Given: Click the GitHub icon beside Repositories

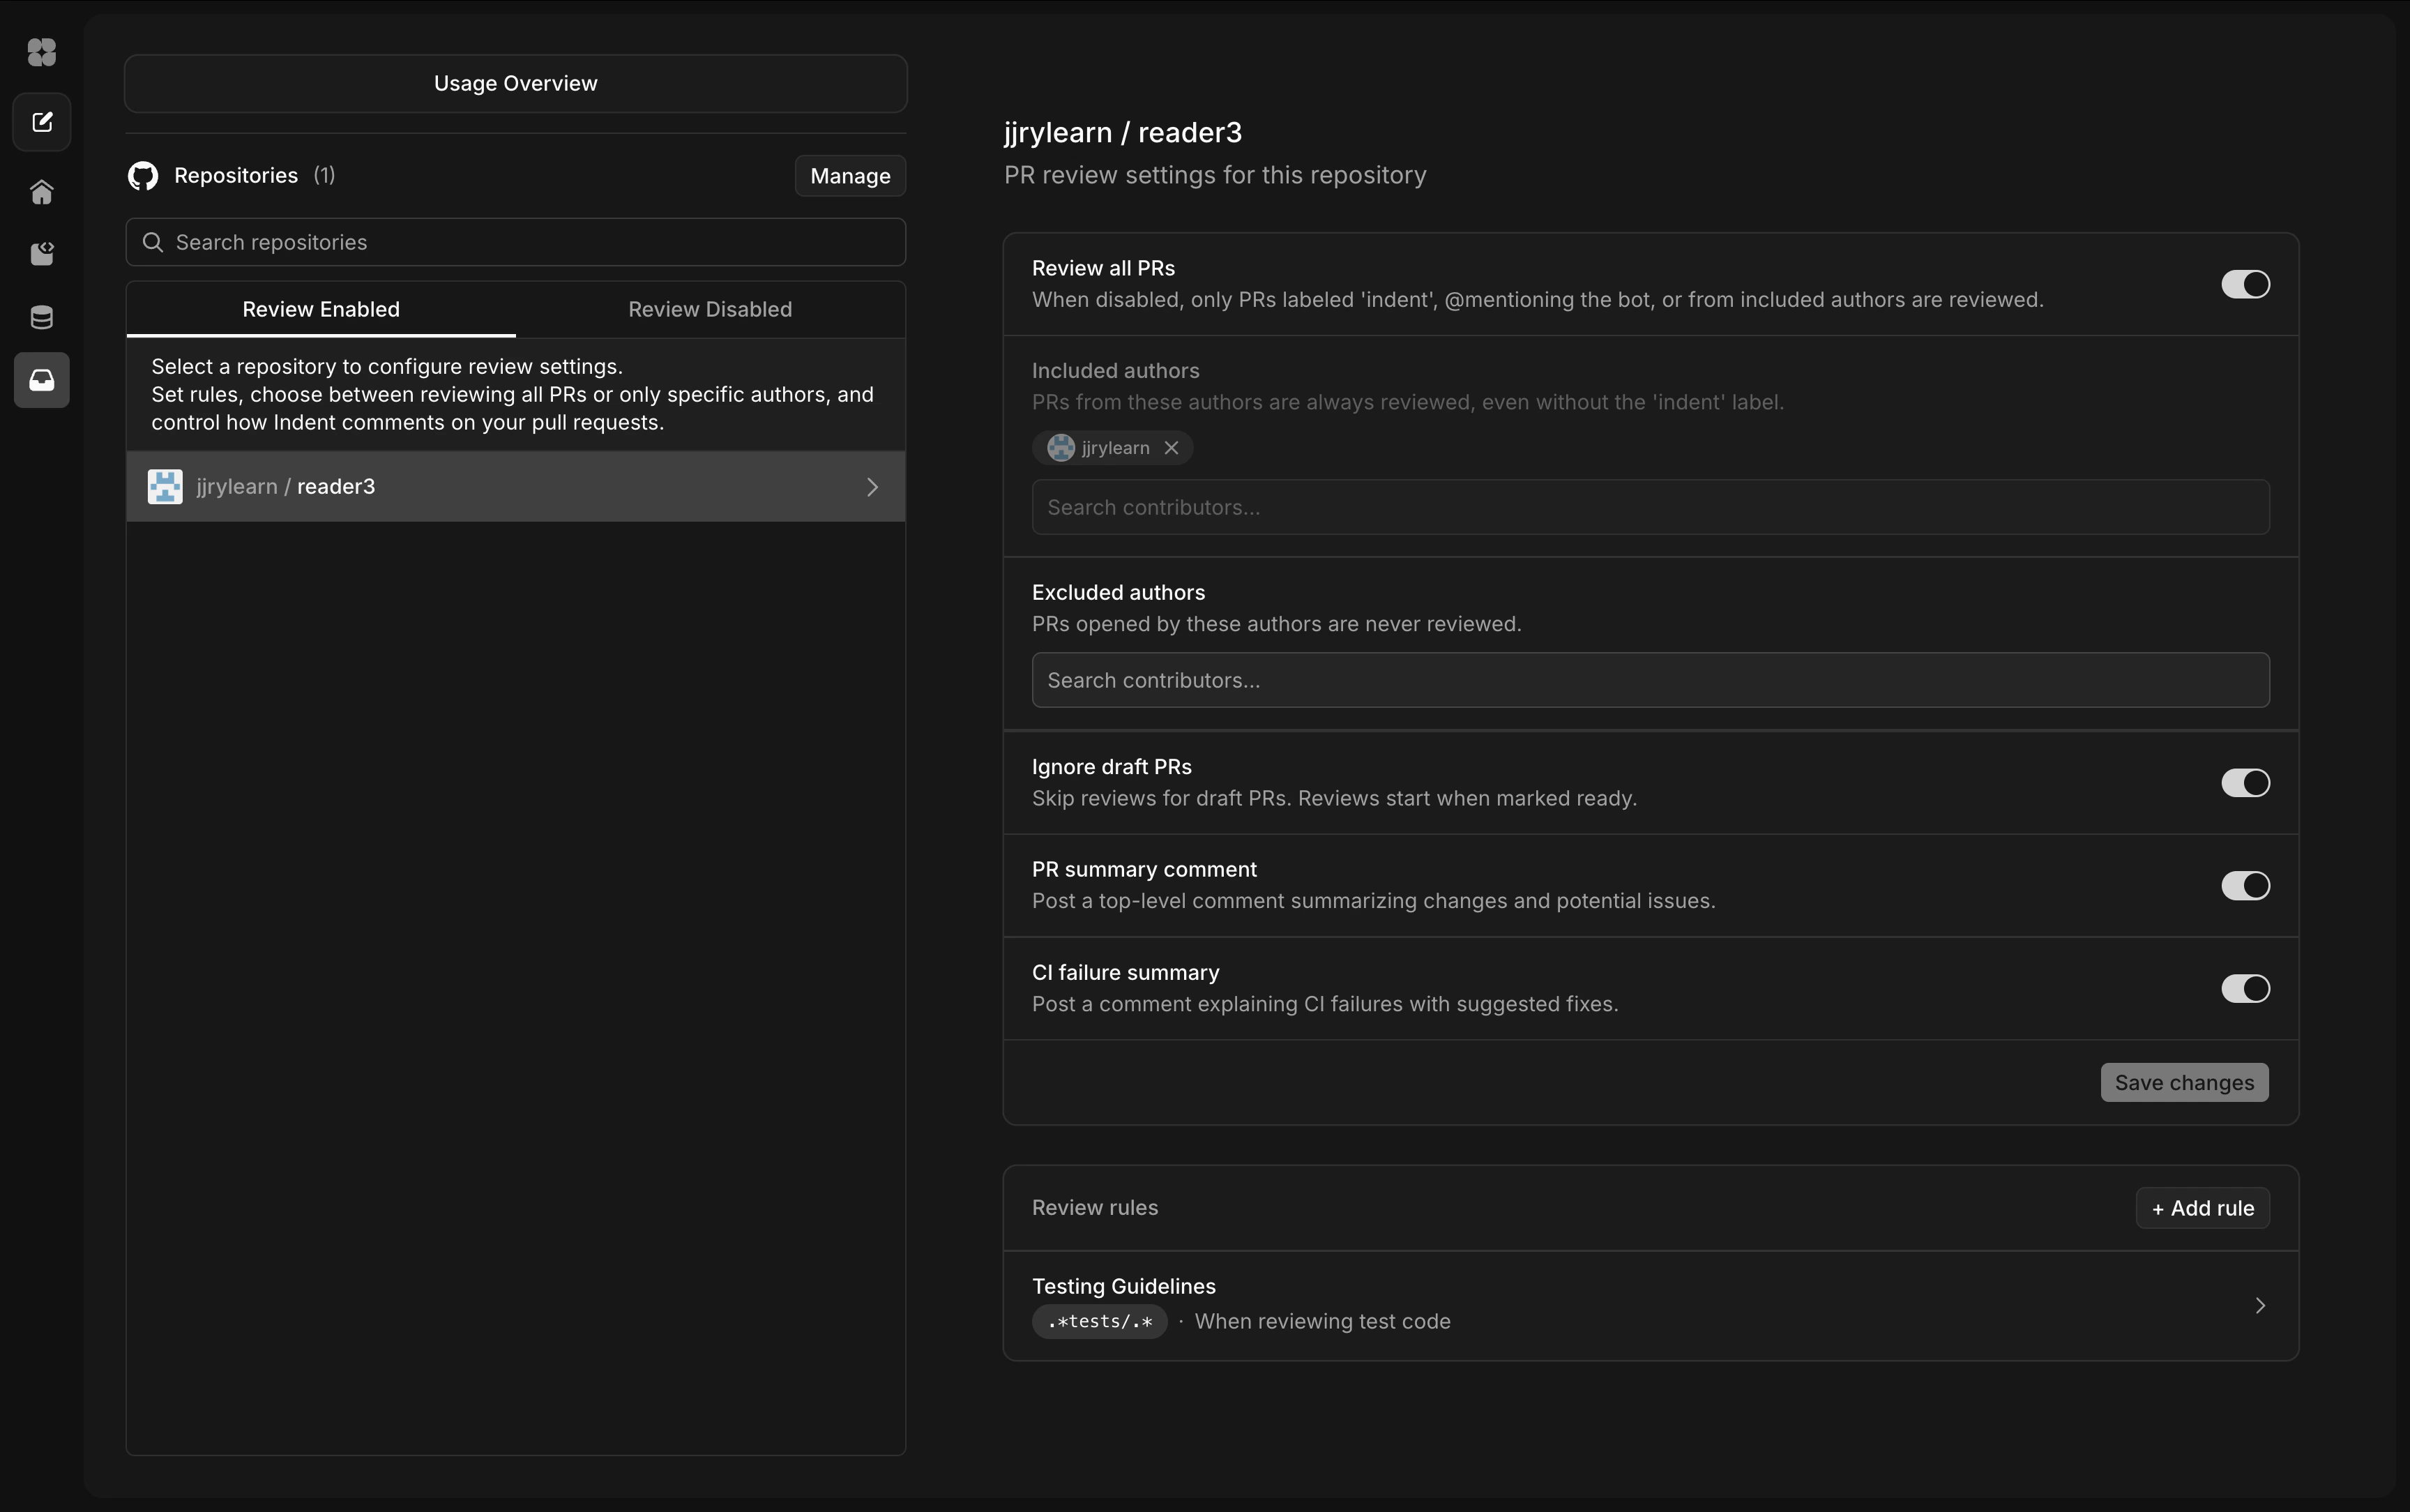Looking at the screenshot, I should tap(143, 176).
